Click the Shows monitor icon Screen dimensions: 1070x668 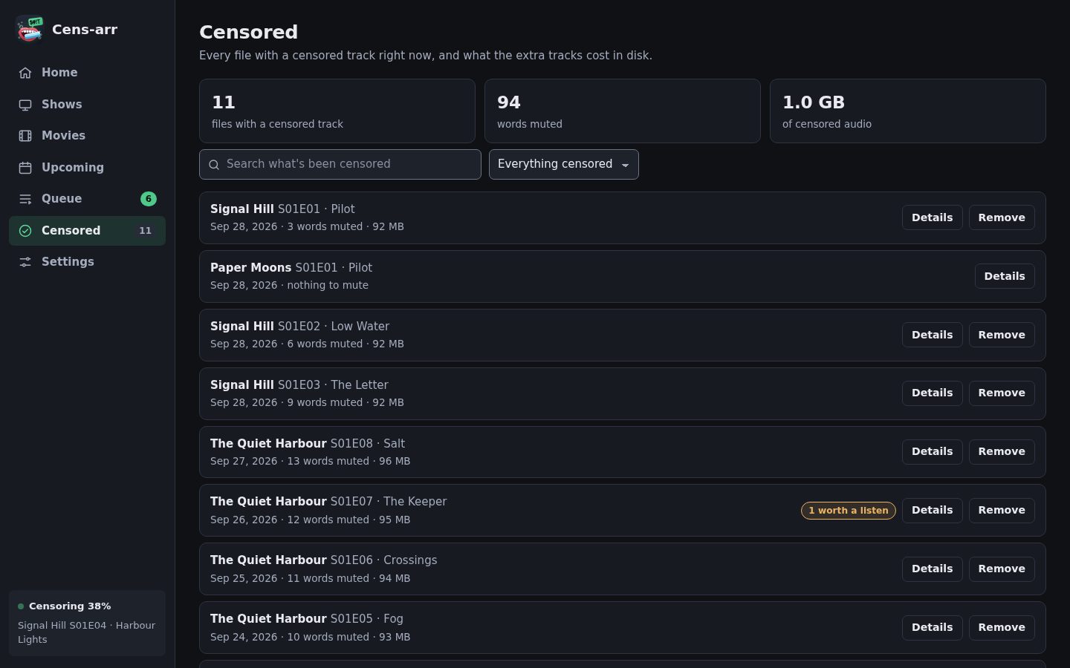tap(25, 105)
